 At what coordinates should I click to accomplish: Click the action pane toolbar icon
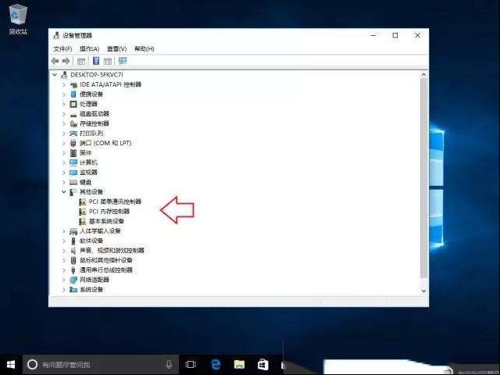point(108,61)
